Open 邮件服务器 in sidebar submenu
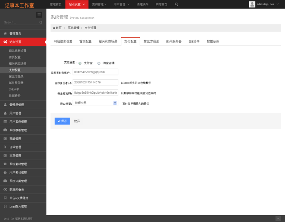This screenshot has height=222, width=285. (x=16, y=83)
